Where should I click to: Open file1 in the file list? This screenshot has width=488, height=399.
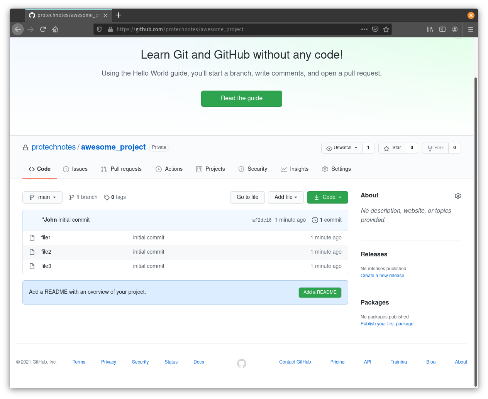point(46,238)
